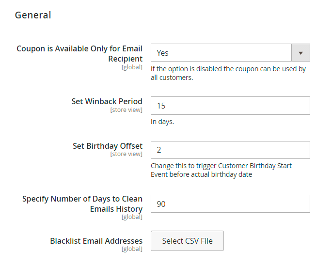This screenshot has height=266, width=332.
Task: Focus the Set Winback Period field
Action: [230, 106]
